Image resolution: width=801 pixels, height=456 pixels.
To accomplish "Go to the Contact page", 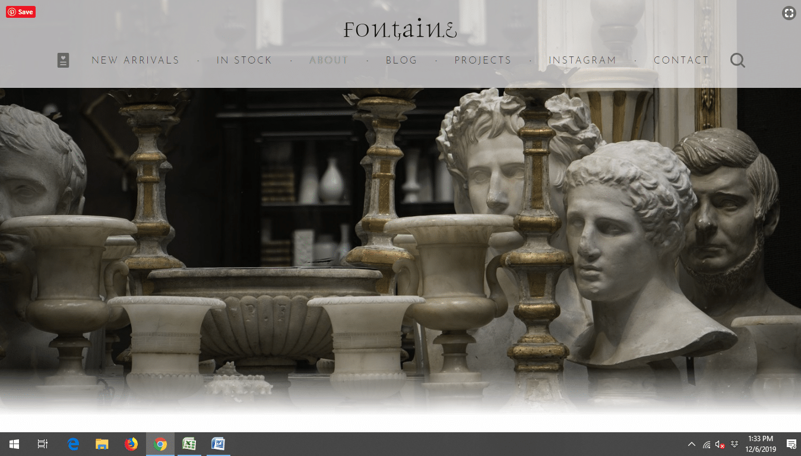I will pyautogui.click(x=681, y=60).
